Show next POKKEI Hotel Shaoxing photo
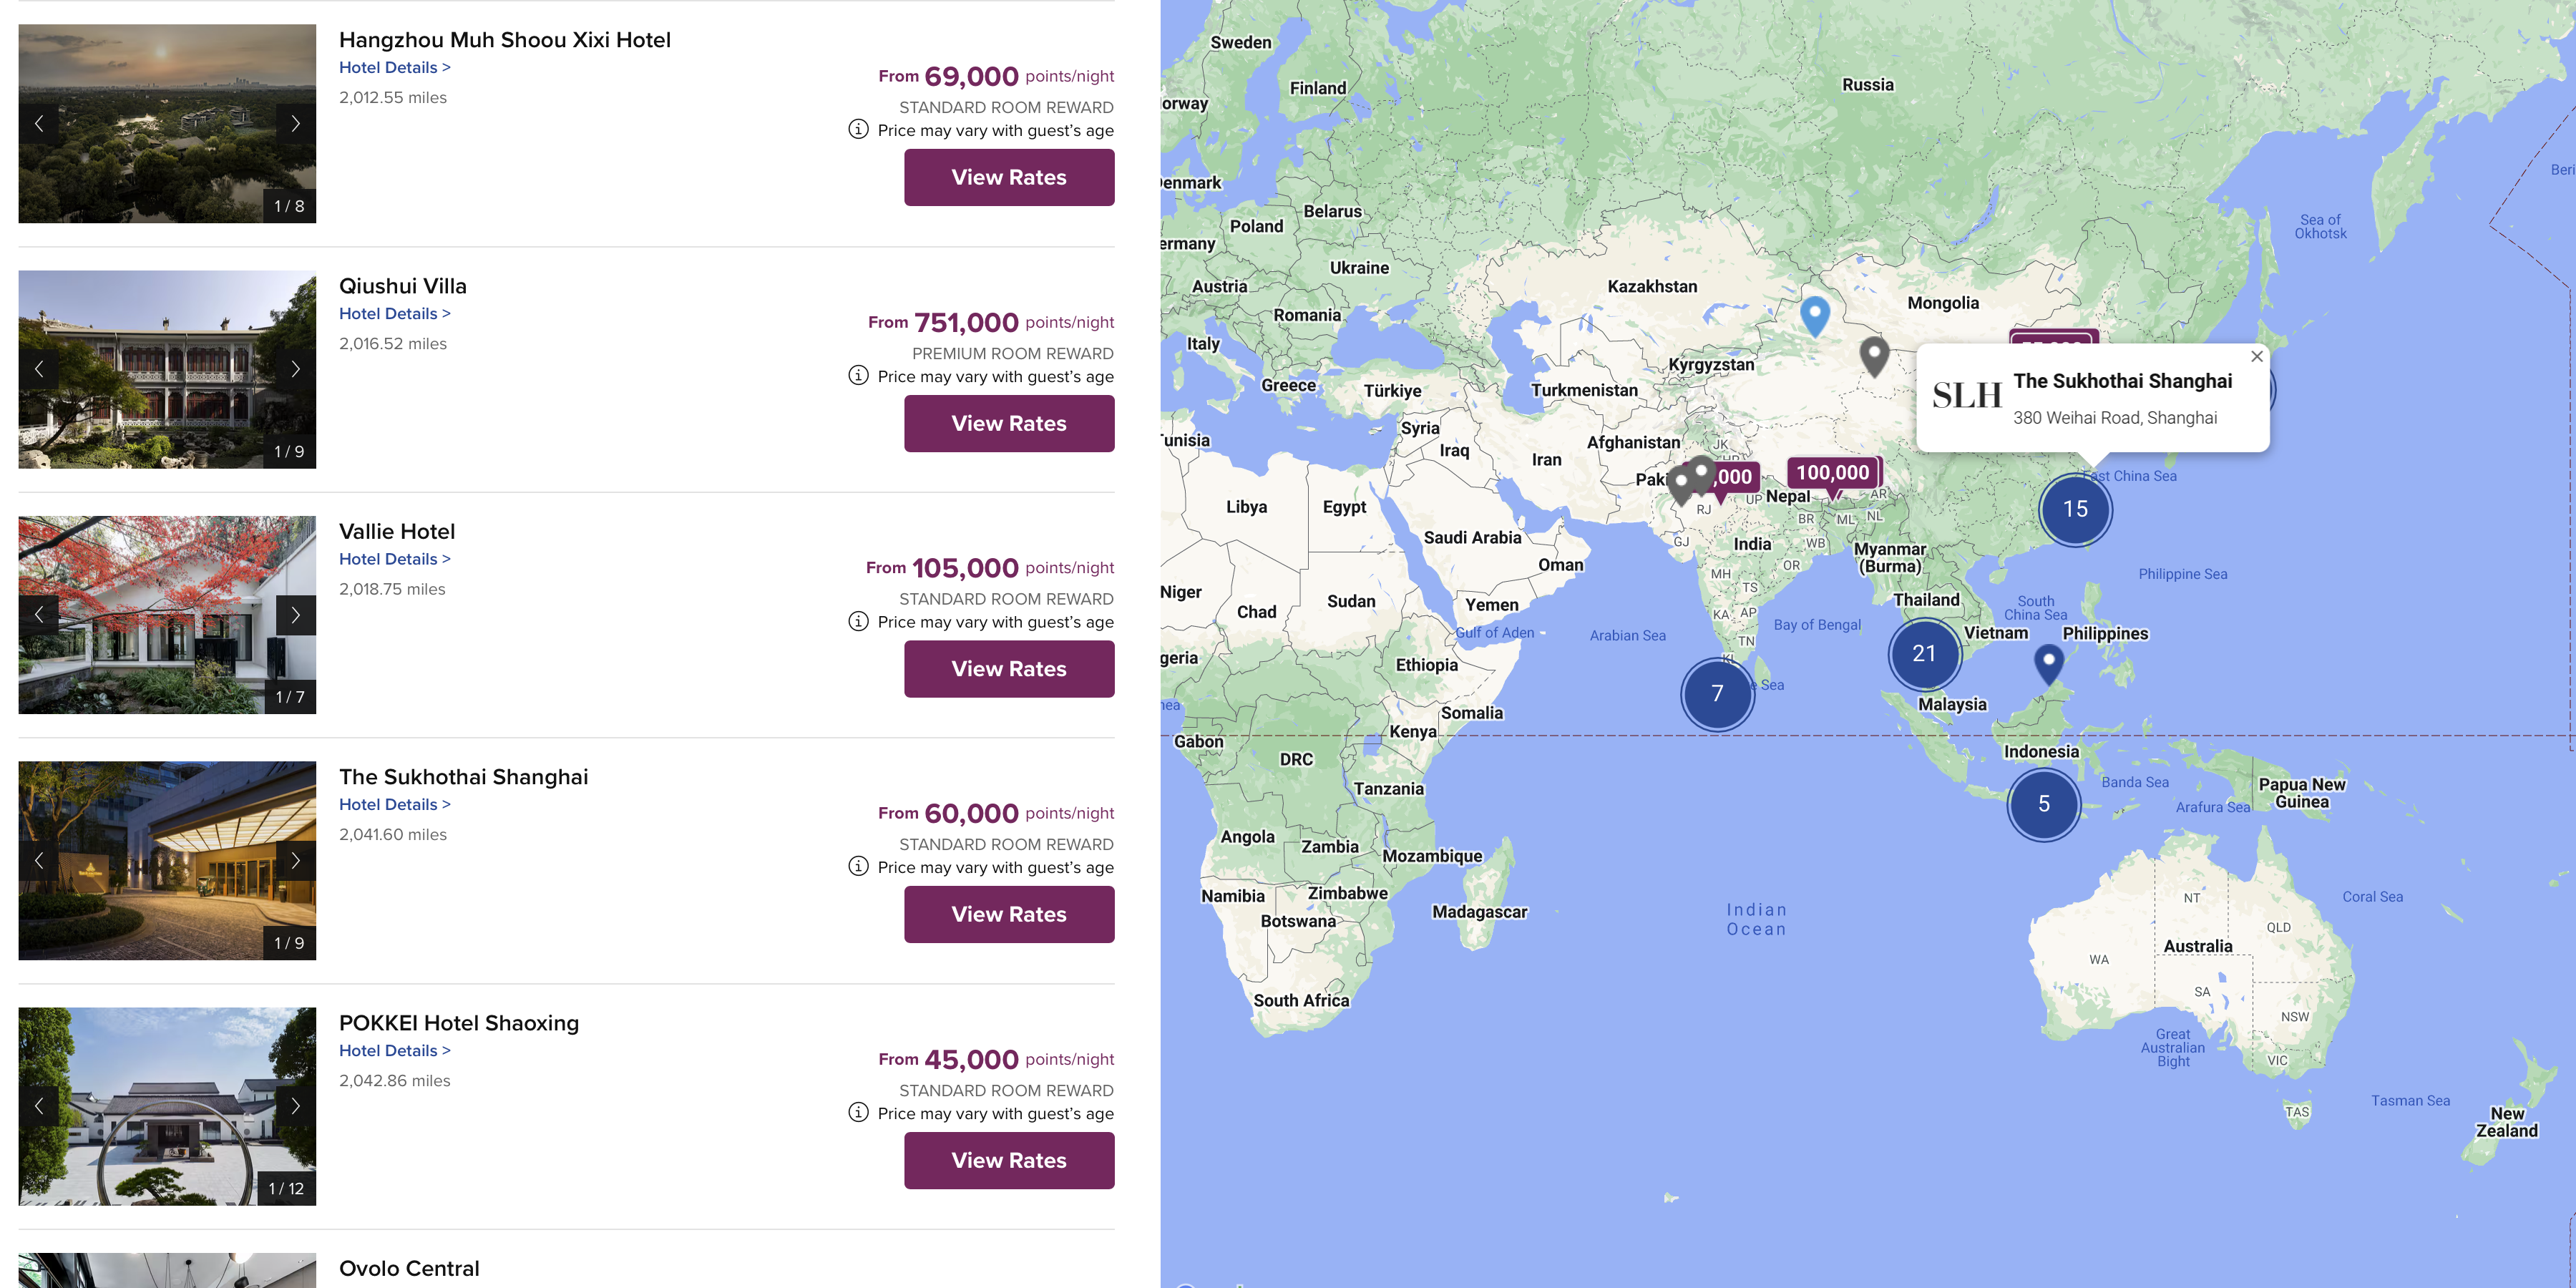Screen dimensions: 2576x1288 [295, 1106]
